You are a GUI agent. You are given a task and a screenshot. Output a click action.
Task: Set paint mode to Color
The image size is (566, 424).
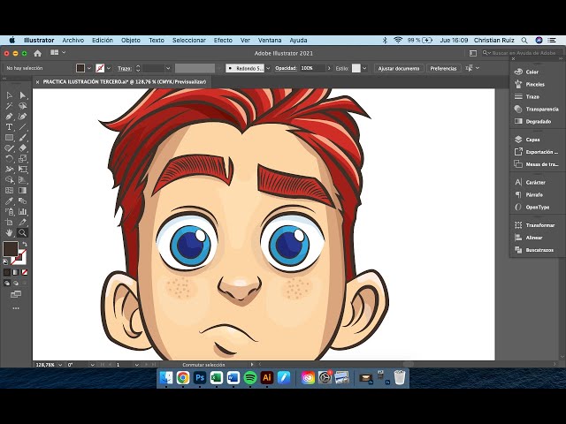[7, 272]
